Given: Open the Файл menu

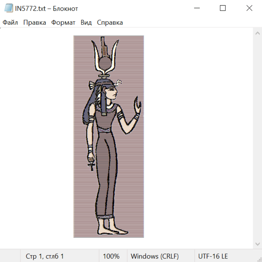Looking at the screenshot, I should pos(10,23).
